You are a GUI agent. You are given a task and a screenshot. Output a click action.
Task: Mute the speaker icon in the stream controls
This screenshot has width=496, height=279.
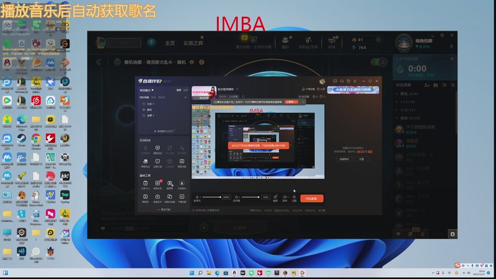(237, 198)
